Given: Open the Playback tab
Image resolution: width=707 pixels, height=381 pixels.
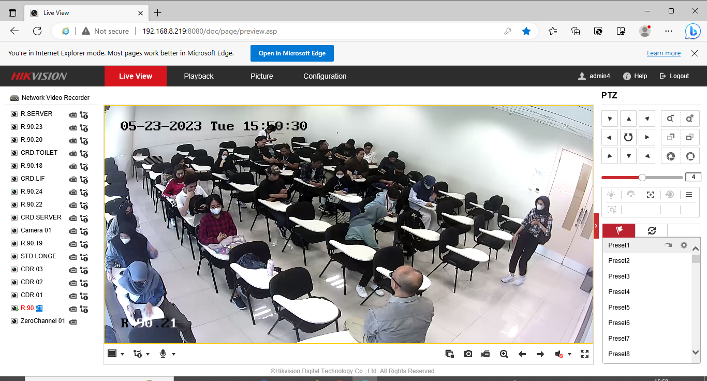Looking at the screenshot, I should tap(199, 76).
